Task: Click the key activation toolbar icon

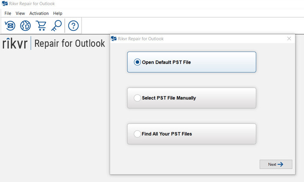Action: coord(56,26)
